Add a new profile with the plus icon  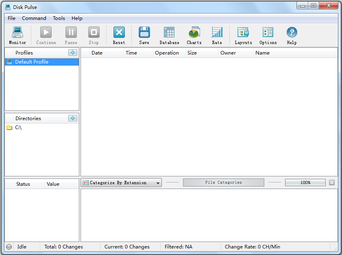point(73,53)
